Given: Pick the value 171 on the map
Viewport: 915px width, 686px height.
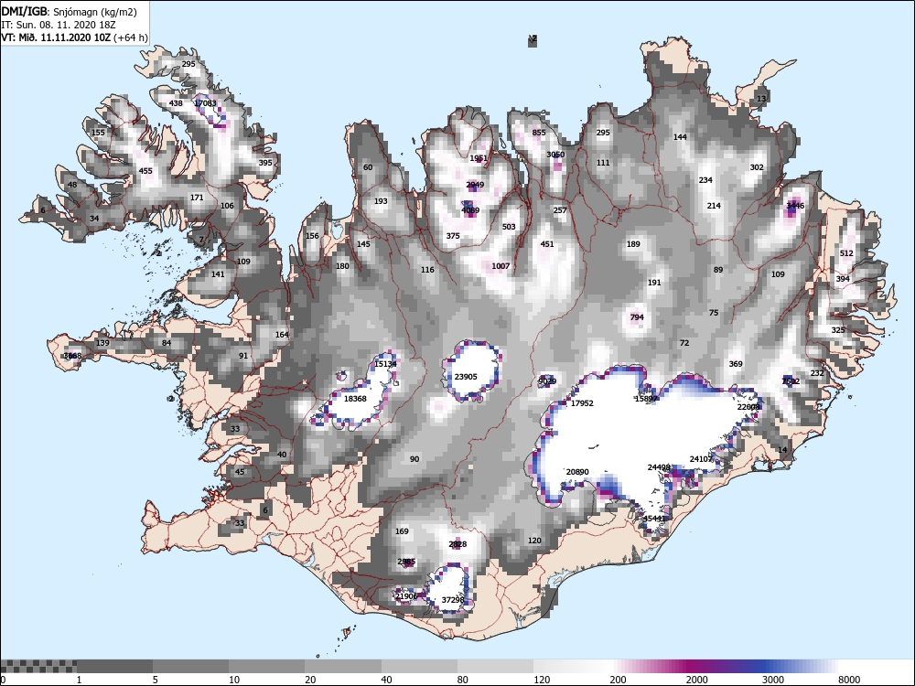Looking at the screenshot, I should (x=198, y=198).
